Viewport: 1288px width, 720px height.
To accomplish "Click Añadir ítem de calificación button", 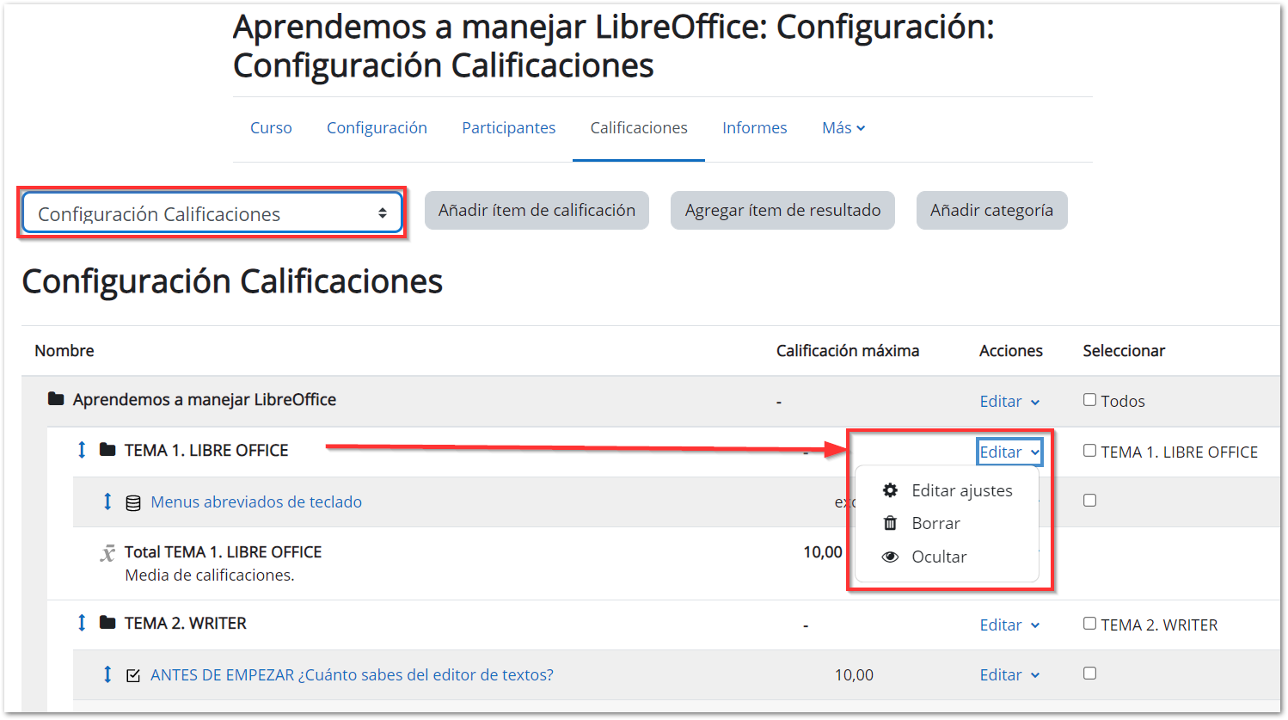I will coord(537,210).
